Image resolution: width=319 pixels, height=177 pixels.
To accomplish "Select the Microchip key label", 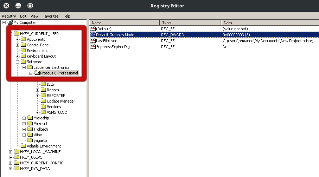I will point(41,118).
